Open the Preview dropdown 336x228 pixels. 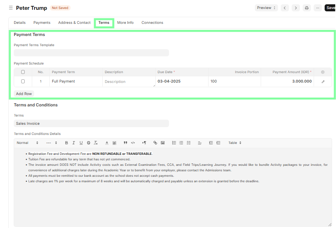(x=266, y=8)
